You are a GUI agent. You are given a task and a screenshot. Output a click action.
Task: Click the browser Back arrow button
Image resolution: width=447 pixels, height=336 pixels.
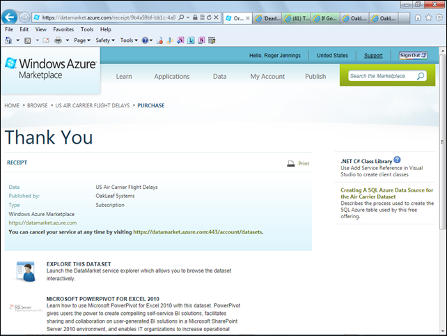coord(10,17)
